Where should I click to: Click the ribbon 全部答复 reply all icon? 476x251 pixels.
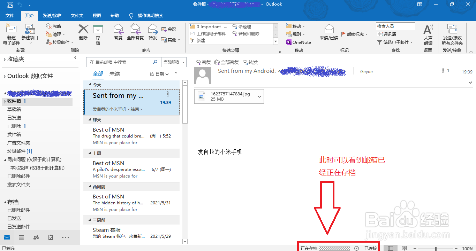tap(135, 32)
